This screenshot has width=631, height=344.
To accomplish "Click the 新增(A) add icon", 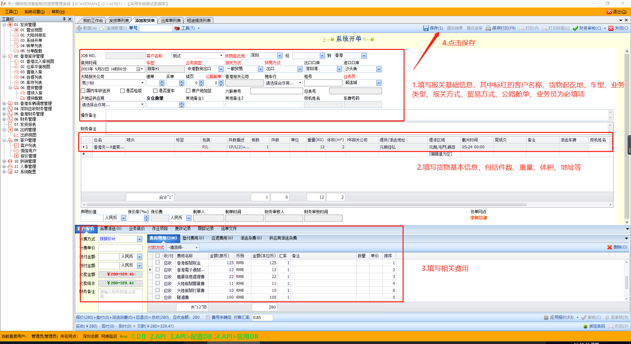I will tap(79, 28).
